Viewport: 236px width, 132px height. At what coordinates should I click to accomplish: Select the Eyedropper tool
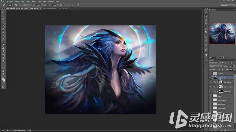pos(3,29)
